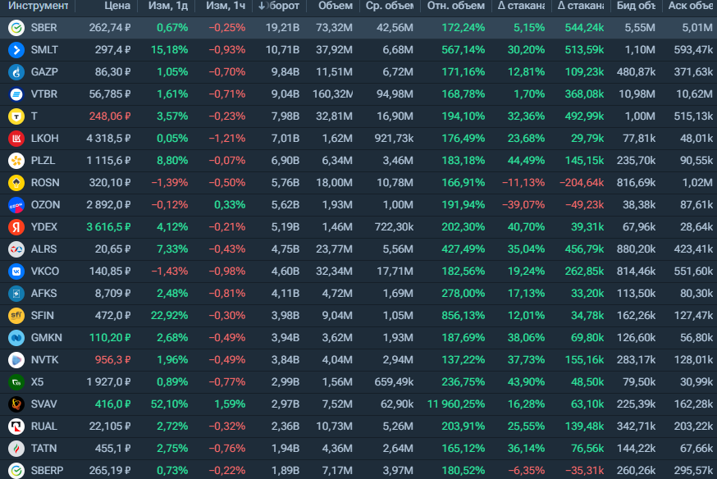
Task: Click the VKCO logo icon
Action: click(x=16, y=271)
